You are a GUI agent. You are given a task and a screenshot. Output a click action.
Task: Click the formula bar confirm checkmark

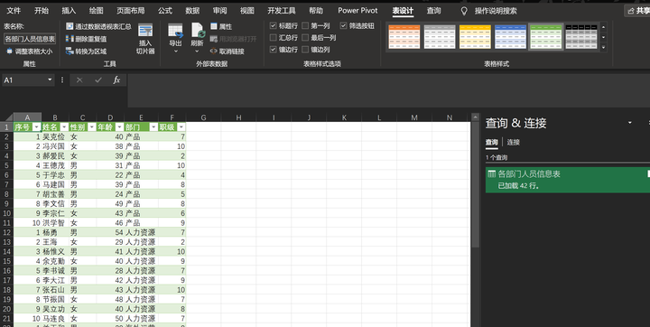(98, 80)
